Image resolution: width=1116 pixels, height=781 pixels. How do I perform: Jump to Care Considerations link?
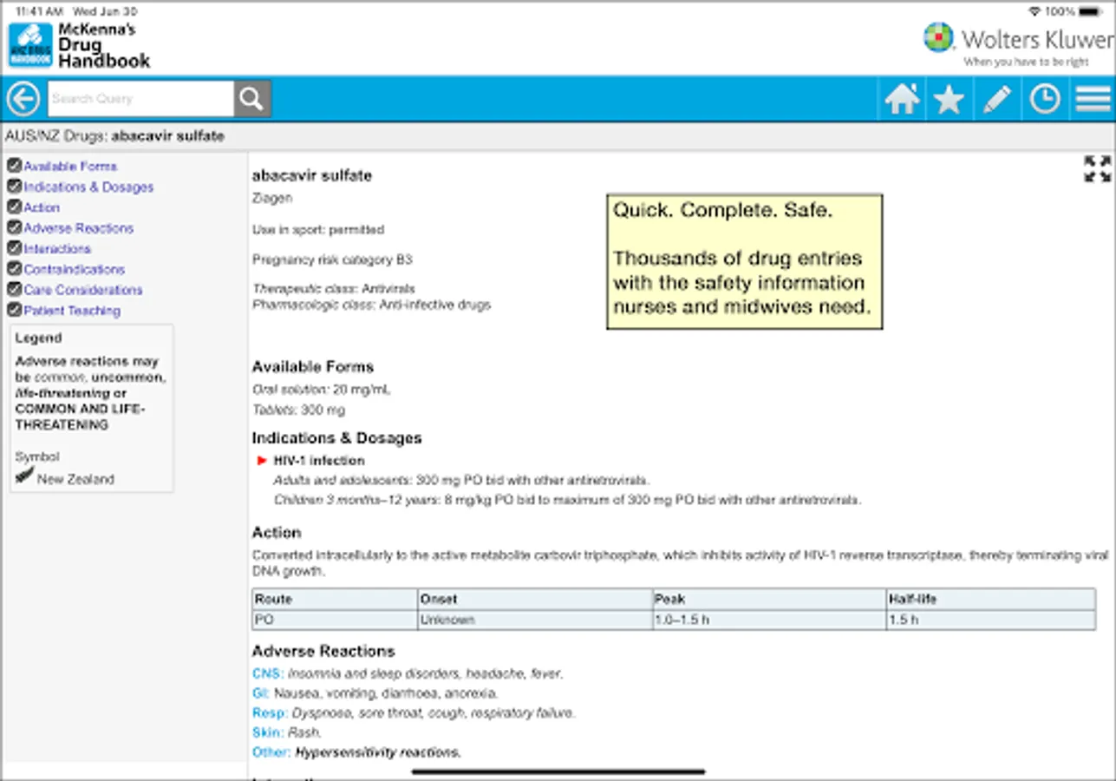pos(83,290)
